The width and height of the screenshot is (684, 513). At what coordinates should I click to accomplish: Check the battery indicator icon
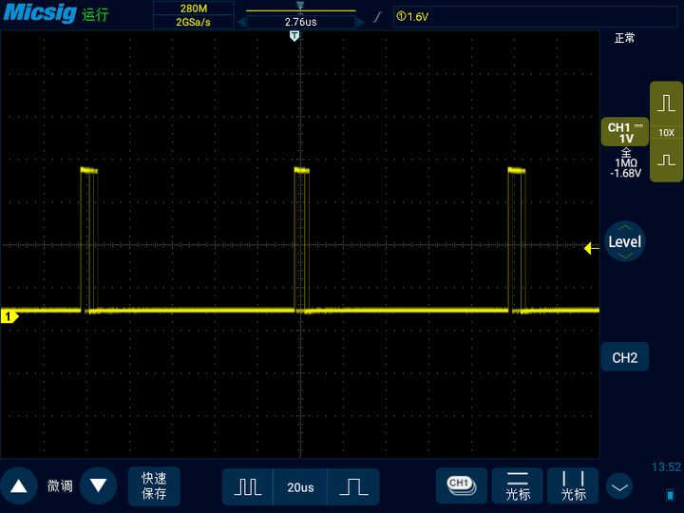(x=670, y=495)
